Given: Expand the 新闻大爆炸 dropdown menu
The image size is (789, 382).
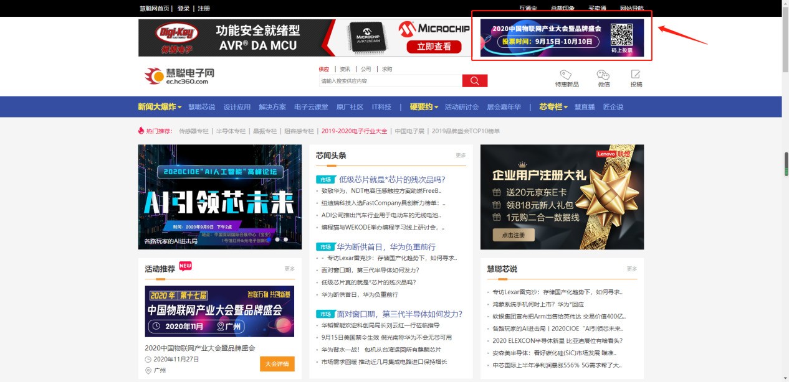Looking at the screenshot, I should pyautogui.click(x=160, y=107).
